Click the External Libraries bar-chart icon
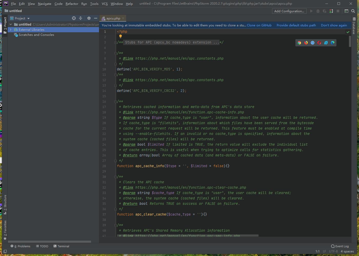The height and width of the screenshot is (256, 359). tap(16, 30)
